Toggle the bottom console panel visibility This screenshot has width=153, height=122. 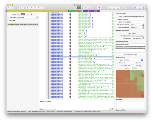click(140, 8)
